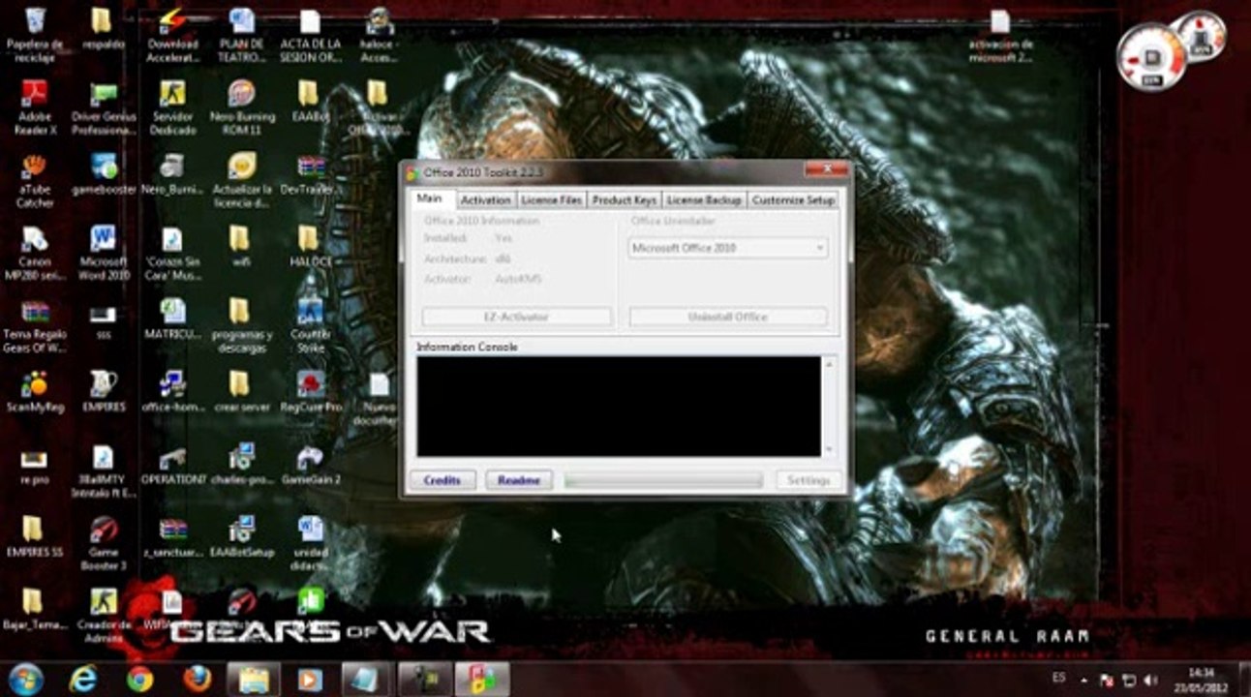Viewport: 1251px width, 697px height.
Task: Open the Readme button
Action: tap(518, 480)
